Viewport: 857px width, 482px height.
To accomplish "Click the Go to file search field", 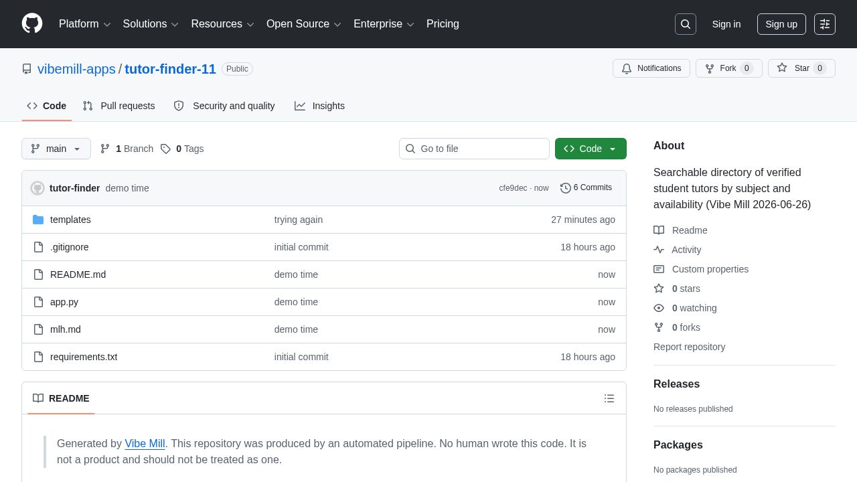I will (x=474, y=149).
